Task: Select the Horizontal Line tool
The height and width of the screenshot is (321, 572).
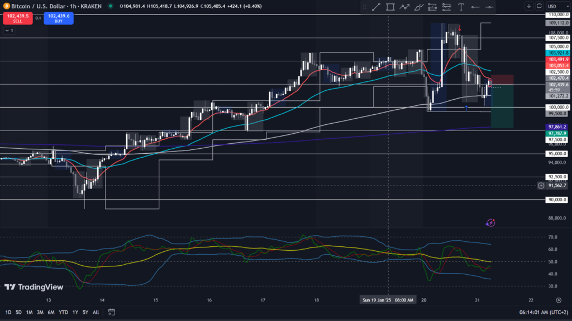Action: (x=489, y=7)
